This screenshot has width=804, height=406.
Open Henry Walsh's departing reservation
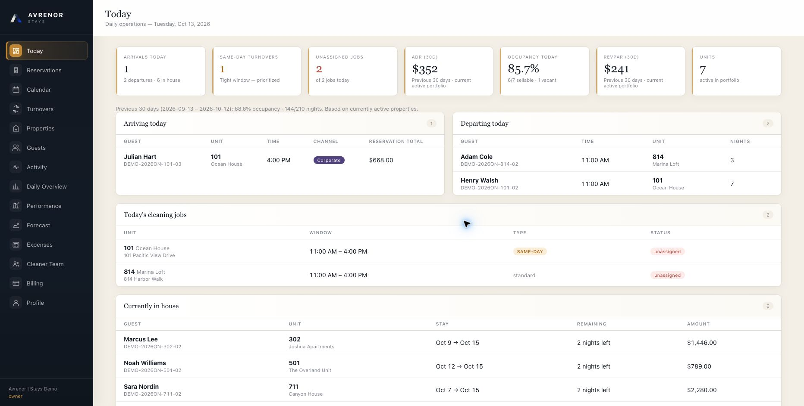tap(617, 184)
